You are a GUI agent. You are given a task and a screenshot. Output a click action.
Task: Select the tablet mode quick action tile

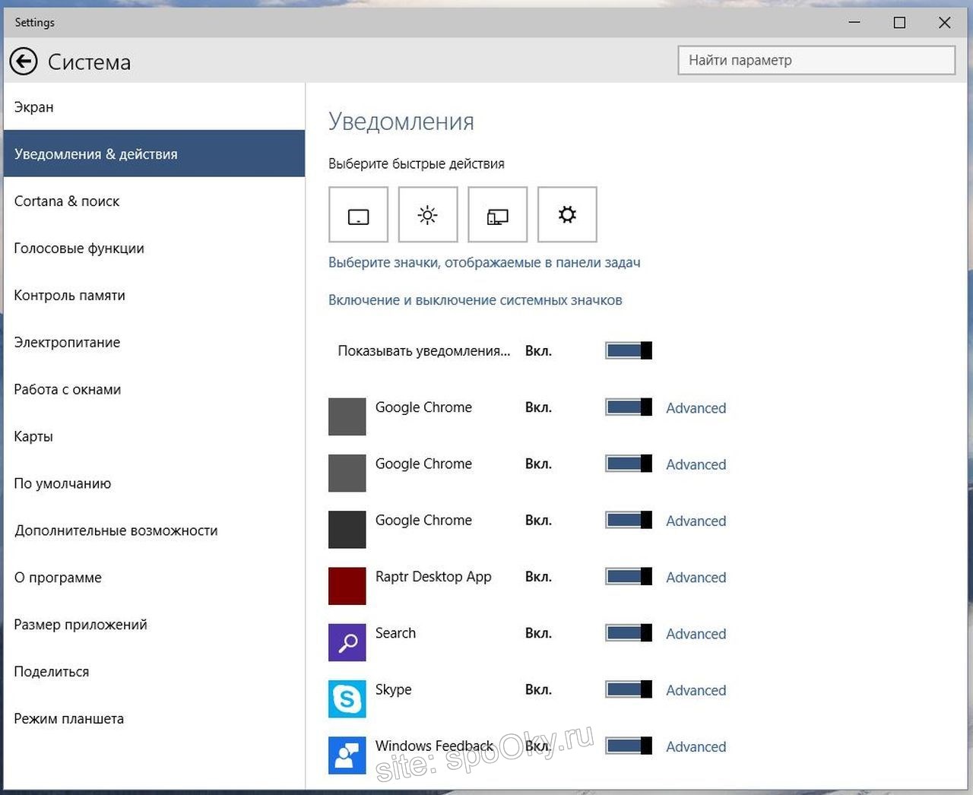pyautogui.click(x=359, y=214)
